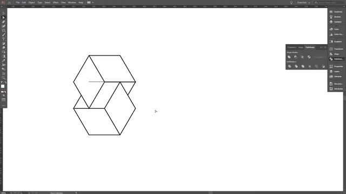Open the Object menu
Screen dimensions: 346x194
(x=31, y=2)
